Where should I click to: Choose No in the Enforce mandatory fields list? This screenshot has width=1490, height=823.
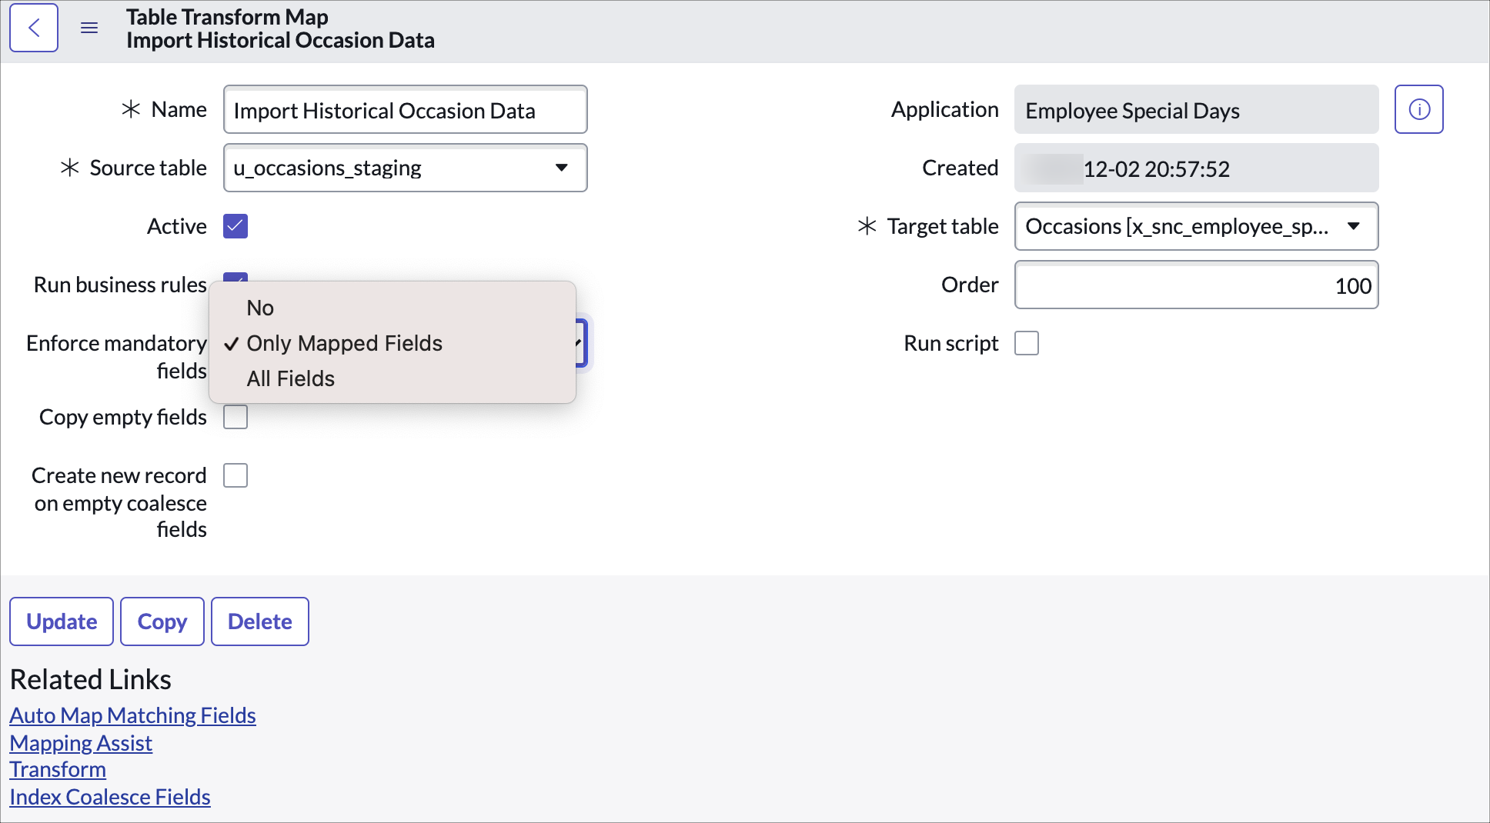pyautogui.click(x=260, y=308)
